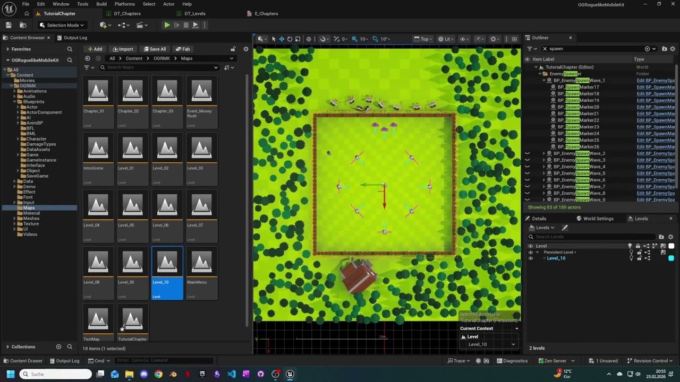The image size is (680, 382).
Task: Open viewport settings gear dropdown
Action: pos(495,39)
